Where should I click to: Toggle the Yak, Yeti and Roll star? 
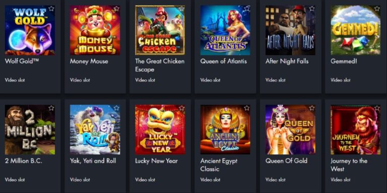tap(116, 108)
